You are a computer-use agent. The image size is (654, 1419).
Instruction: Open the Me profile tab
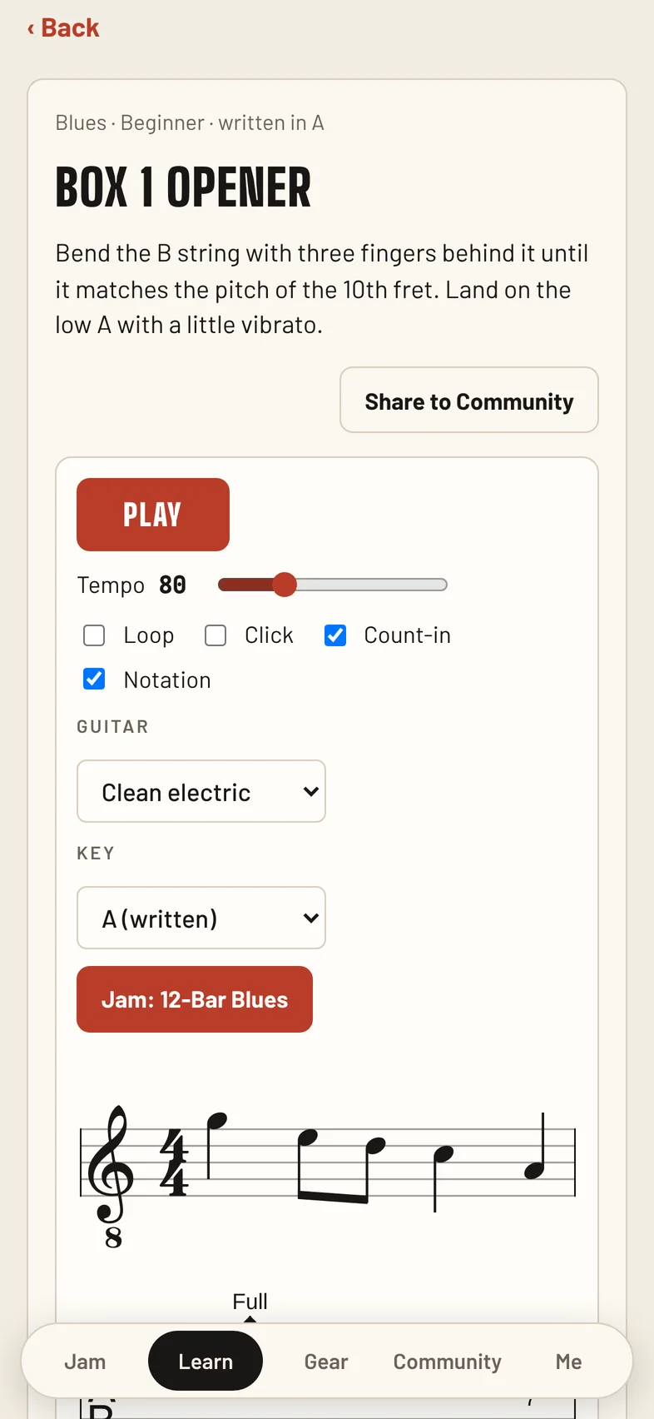(x=569, y=1362)
